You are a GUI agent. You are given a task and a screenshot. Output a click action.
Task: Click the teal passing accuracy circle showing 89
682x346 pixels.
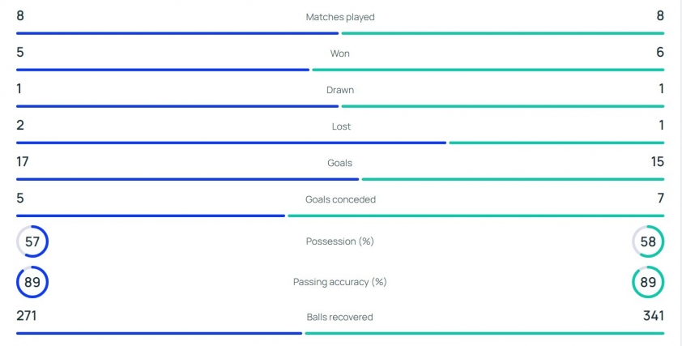click(648, 283)
